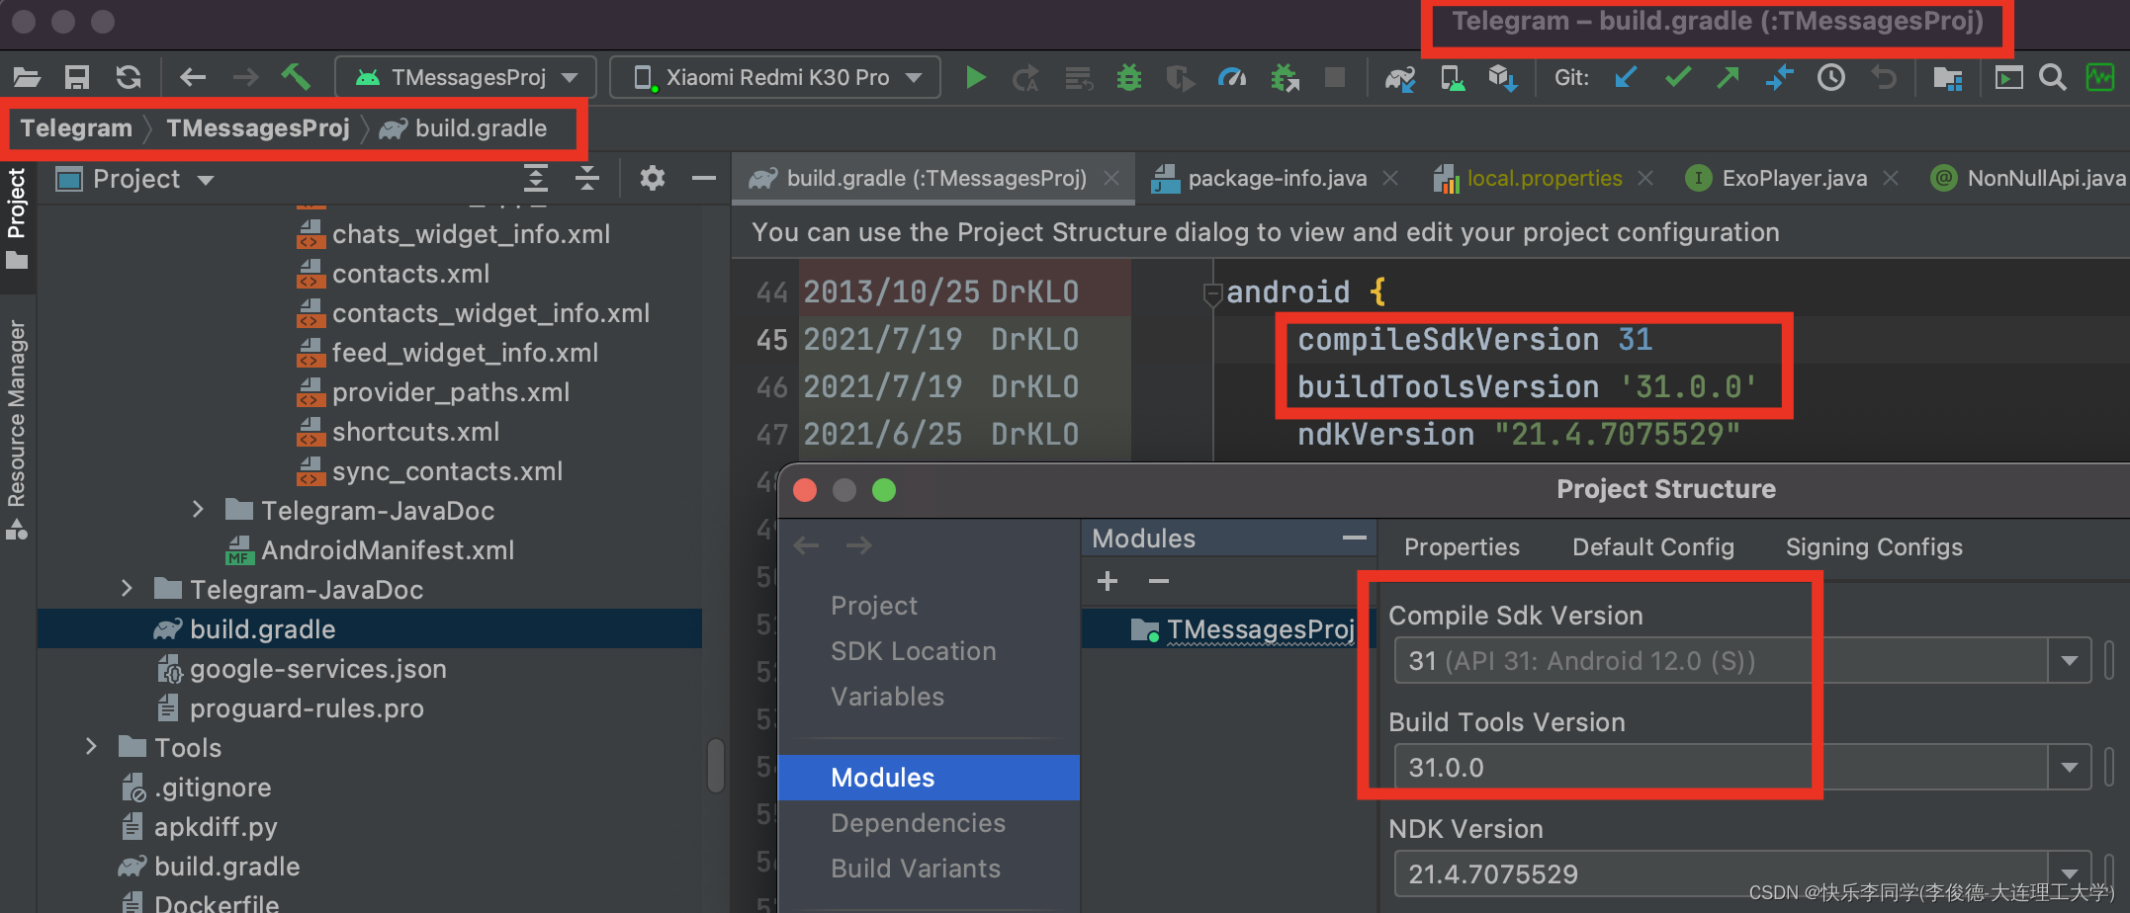This screenshot has width=2130, height=913.
Task: Sync project with Gradle files elephant icon
Action: [1400, 77]
